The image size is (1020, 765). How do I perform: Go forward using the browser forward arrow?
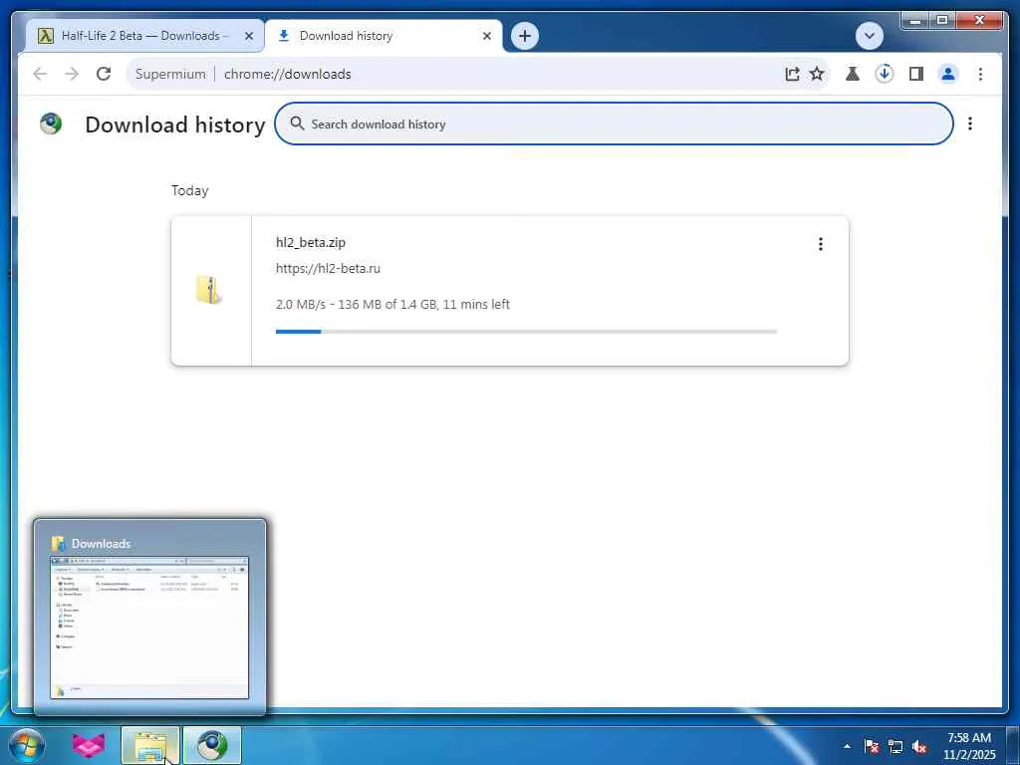click(x=72, y=74)
